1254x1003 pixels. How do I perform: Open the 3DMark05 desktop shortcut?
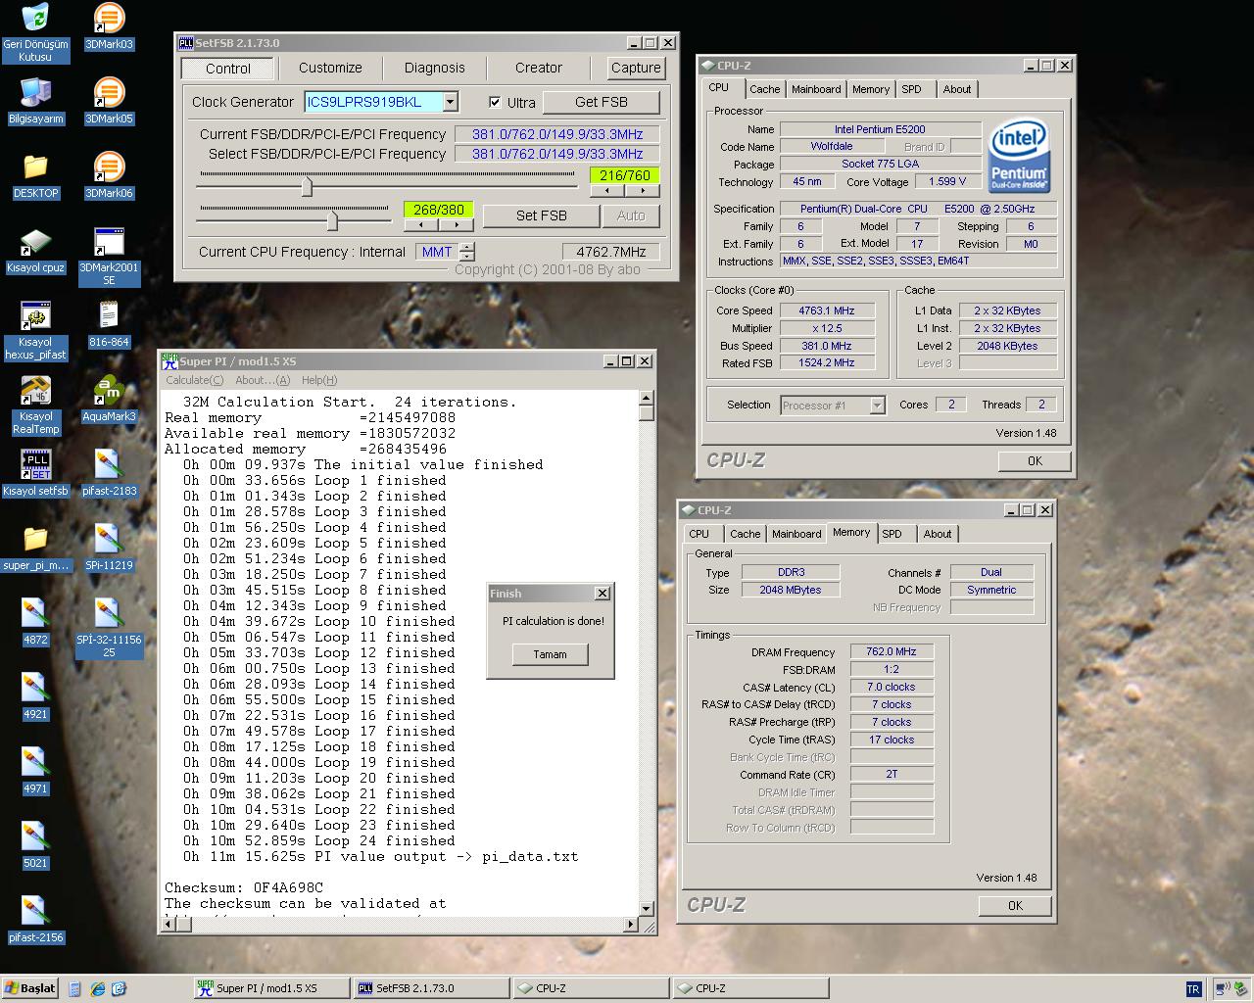click(109, 101)
